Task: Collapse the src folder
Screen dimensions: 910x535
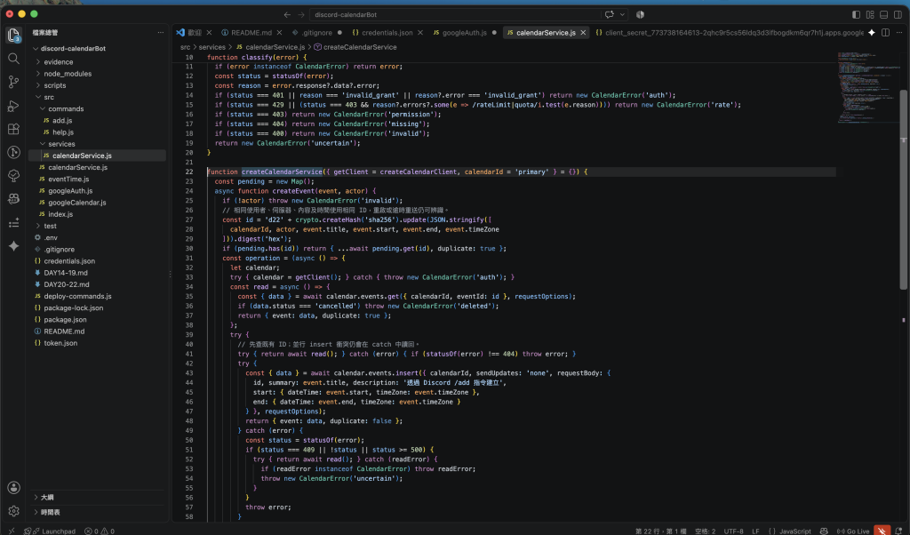Action: (98, 97)
